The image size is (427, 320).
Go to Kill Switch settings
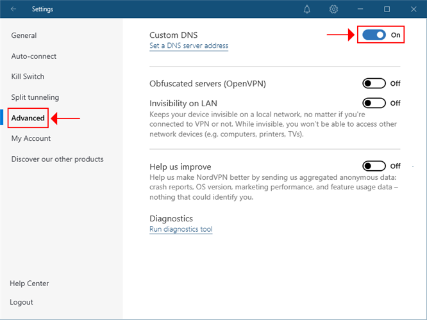tap(28, 77)
